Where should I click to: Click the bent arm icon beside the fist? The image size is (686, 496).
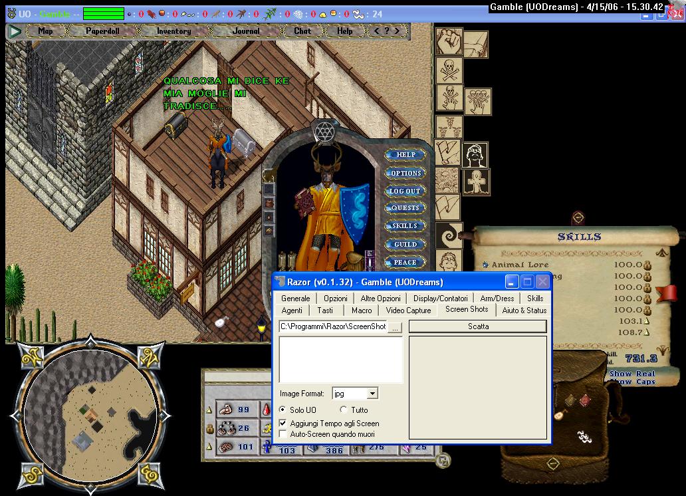pyautogui.click(x=476, y=45)
